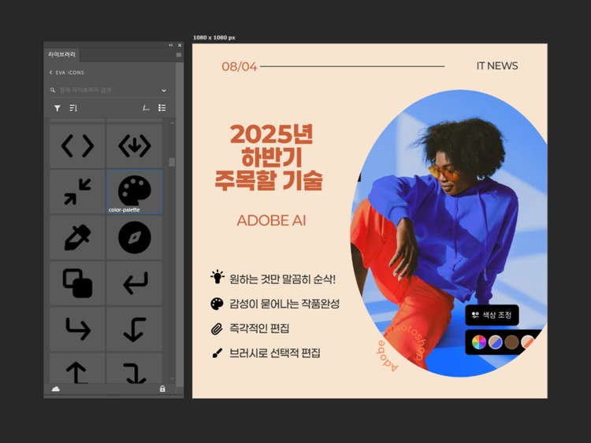Click the cloud sync status icon
Viewport: 591px width, 443px height.
[x=56, y=389]
